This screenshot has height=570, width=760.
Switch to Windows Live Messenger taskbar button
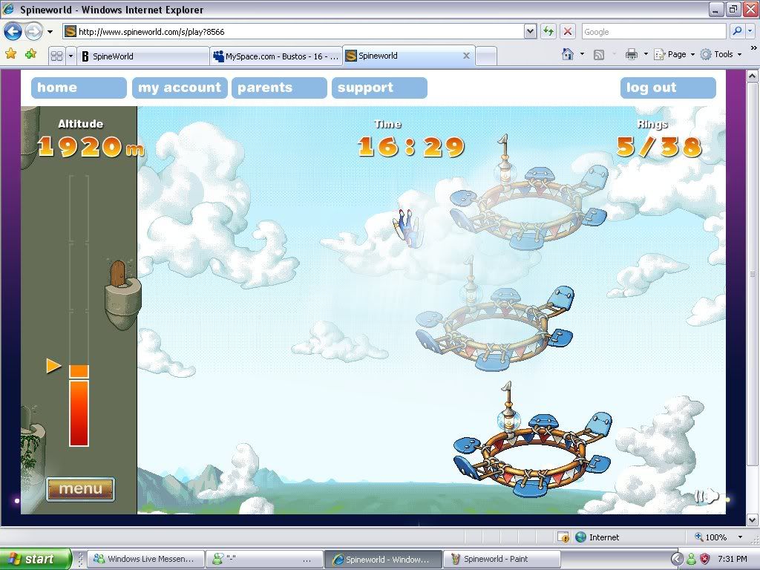[x=146, y=559]
